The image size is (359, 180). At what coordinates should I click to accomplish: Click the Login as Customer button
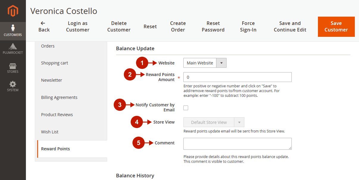click(78, 26)
